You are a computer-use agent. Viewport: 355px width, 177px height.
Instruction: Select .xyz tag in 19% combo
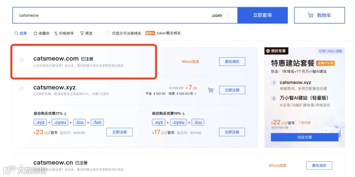[x=159, y=122]
